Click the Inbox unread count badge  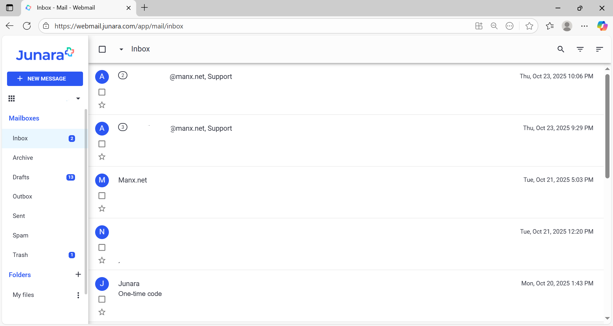coord(72,138)
